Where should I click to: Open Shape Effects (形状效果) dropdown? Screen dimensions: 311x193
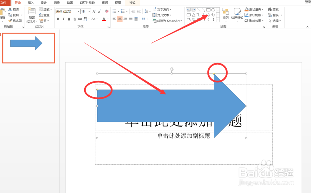(x=254, y=21)
